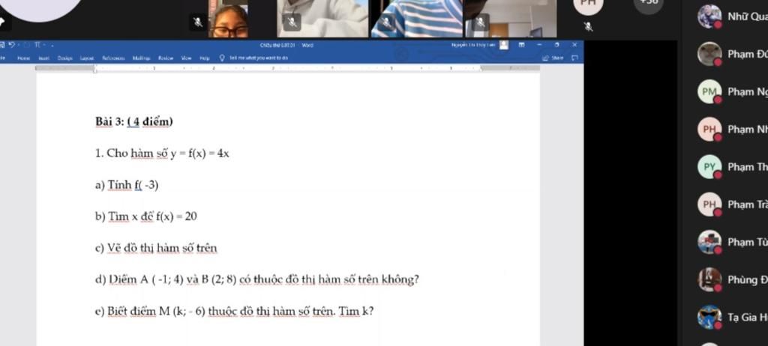Click line 'a) Tính f( -3)'
This screenshot has width=768, height=346.
pos(127,185)
